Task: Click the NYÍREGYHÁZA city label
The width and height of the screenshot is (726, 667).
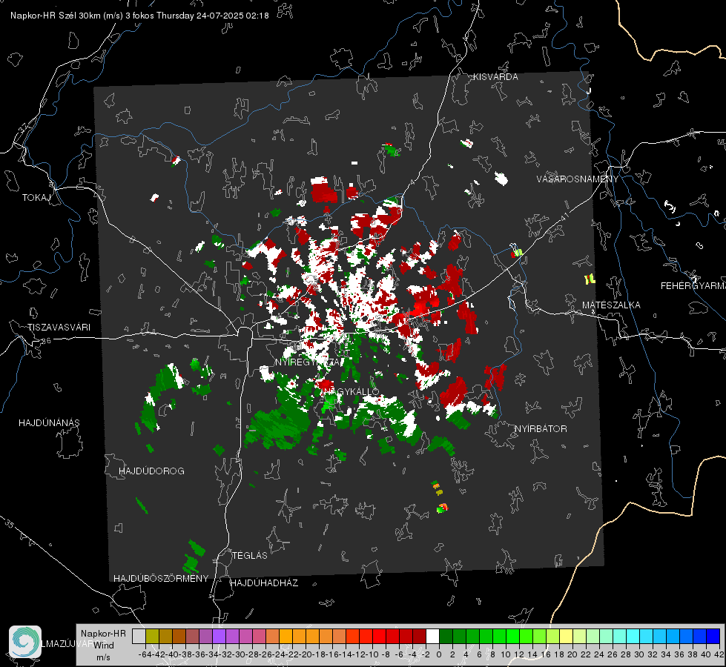Action: (308, 362)
